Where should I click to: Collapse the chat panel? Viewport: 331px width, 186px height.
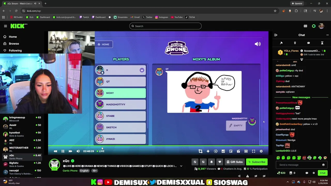276,35
